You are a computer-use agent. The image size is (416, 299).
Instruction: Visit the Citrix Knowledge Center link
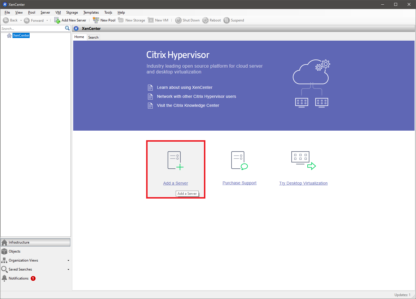(188, 105)
